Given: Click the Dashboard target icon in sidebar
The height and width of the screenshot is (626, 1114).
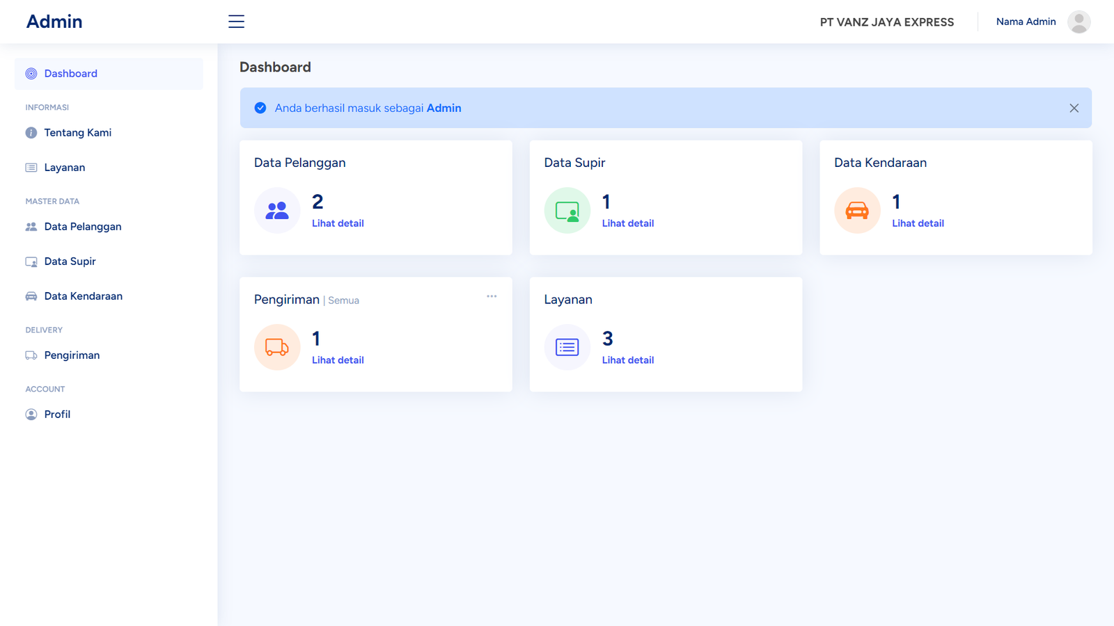Looking at the screenshot, I should coord(31,74).
